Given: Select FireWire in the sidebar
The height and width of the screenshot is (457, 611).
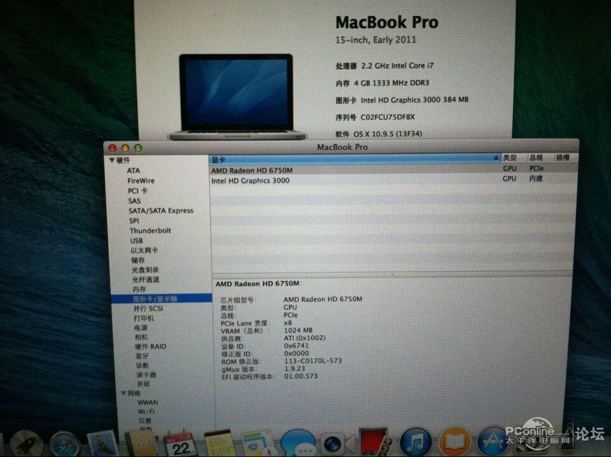Looking at the screenshot, I should pos(141,181).
